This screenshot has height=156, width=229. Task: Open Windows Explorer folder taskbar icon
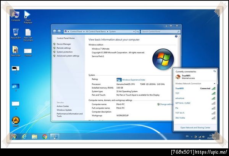(x=34, y=137)
